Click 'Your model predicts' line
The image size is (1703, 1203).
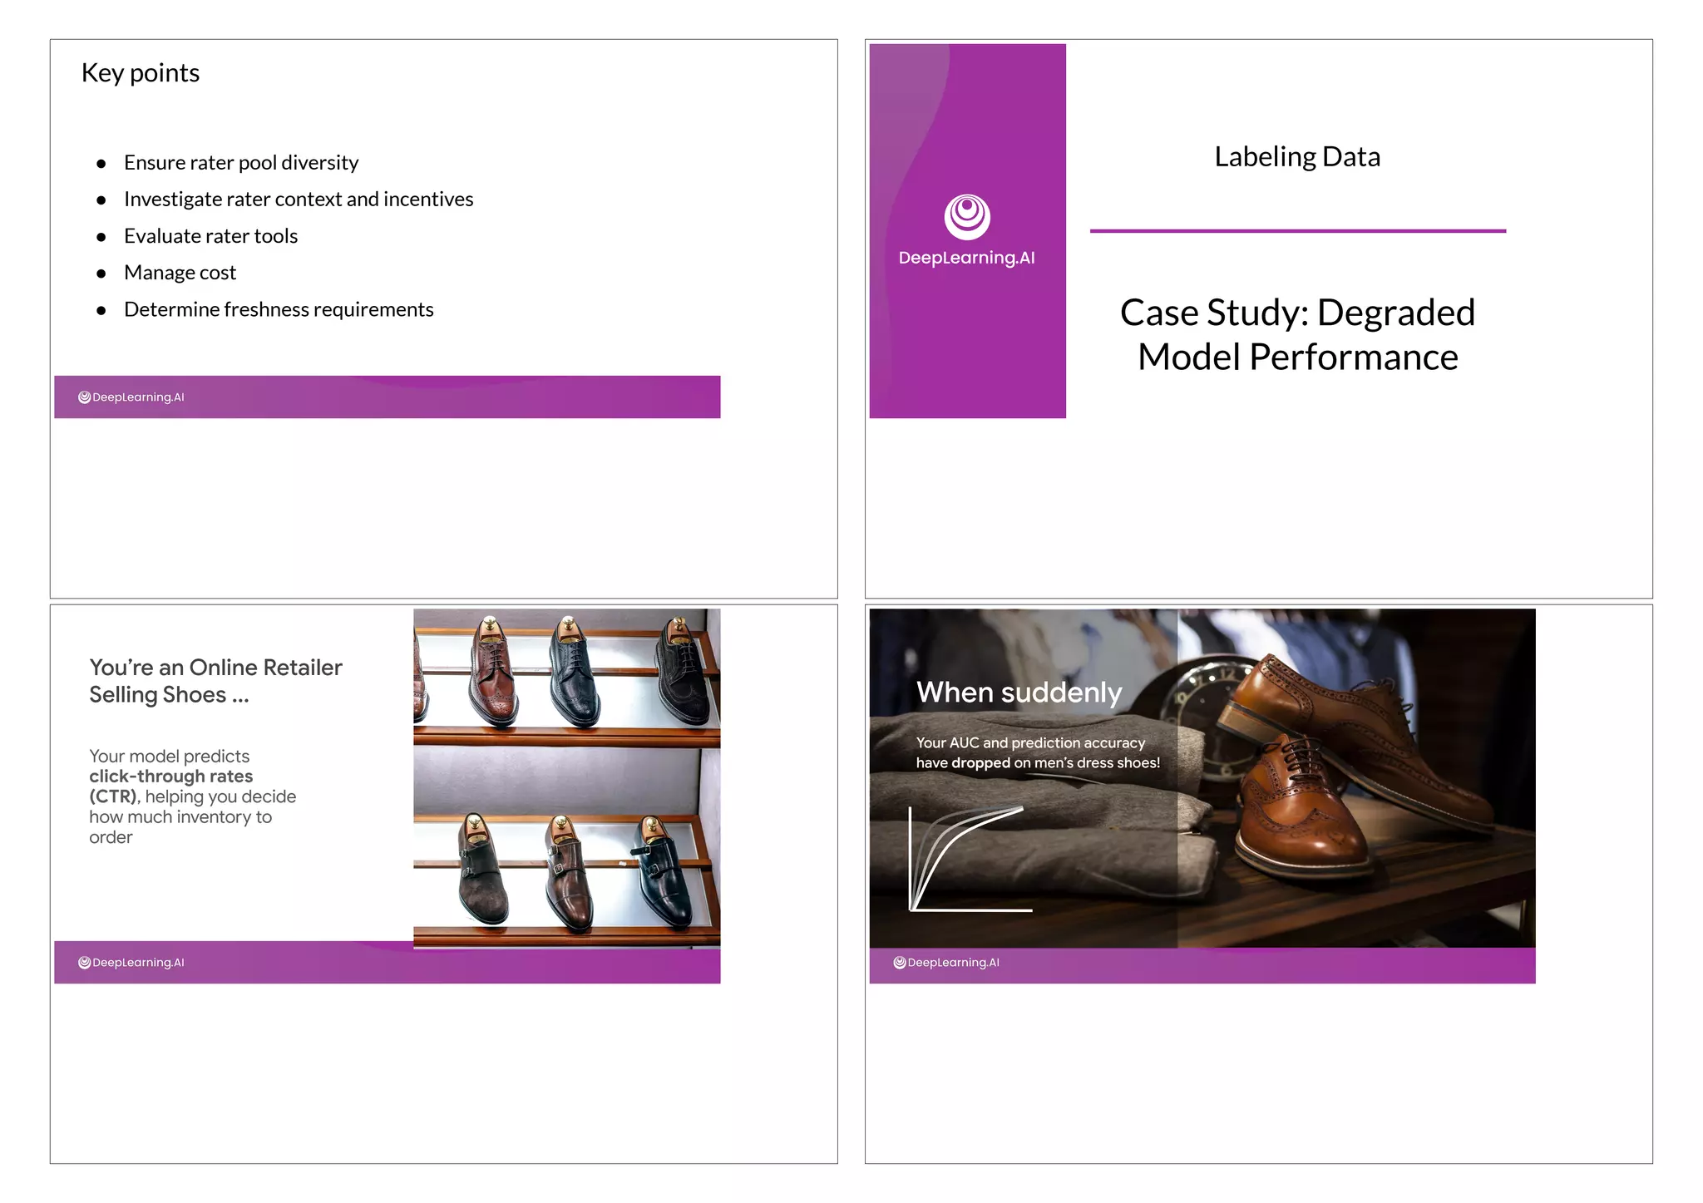click(x=170, y=757)
